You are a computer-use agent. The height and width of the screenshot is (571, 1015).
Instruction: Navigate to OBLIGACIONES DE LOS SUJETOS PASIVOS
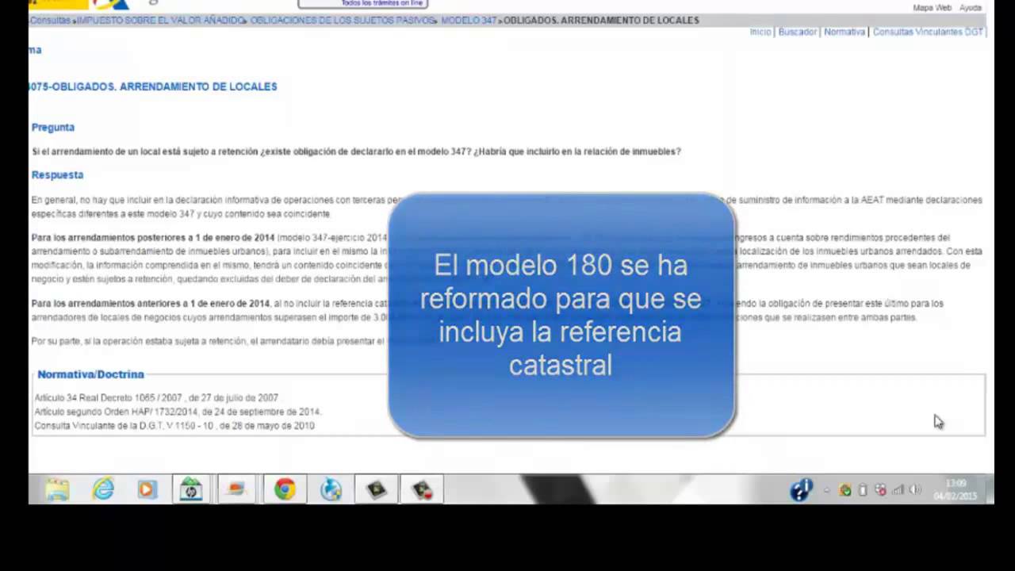pyautogui.click(x=343, y=20)
